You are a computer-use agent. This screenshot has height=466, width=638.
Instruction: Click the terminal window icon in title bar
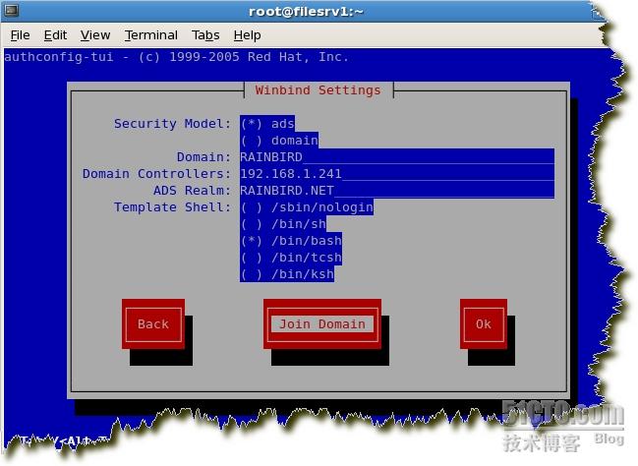11,10
